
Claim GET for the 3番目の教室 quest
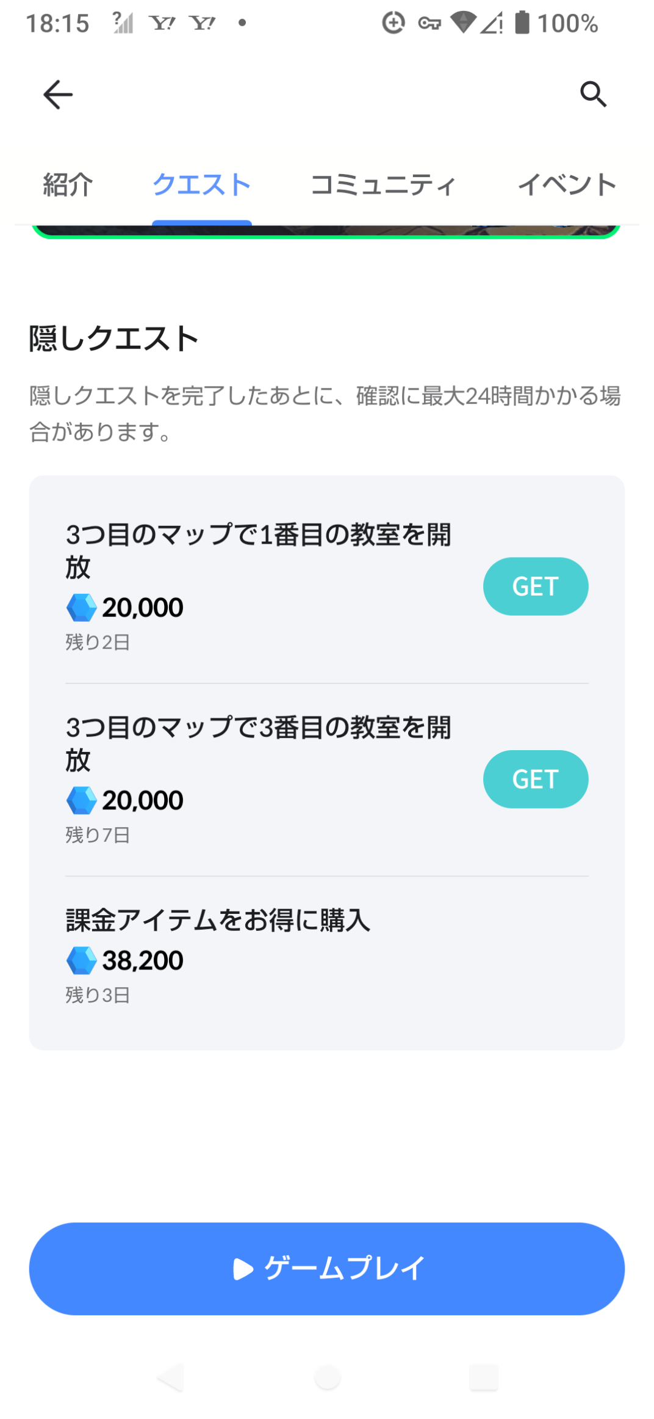pyautogui.click(x=536, y=779)
